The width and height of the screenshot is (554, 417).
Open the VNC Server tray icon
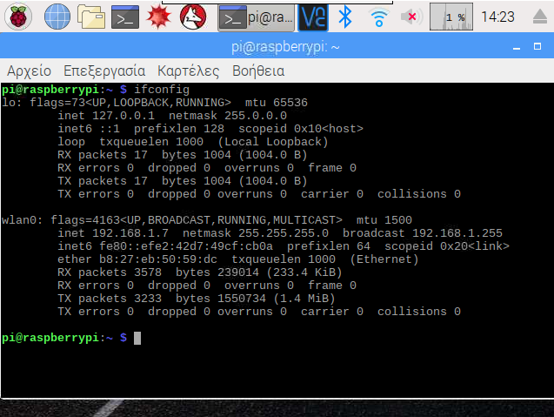point(313,17)
